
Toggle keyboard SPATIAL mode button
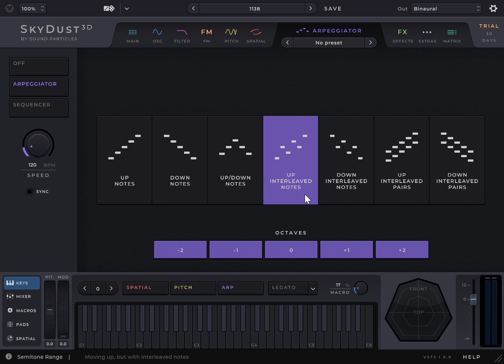tap(145, 288)
